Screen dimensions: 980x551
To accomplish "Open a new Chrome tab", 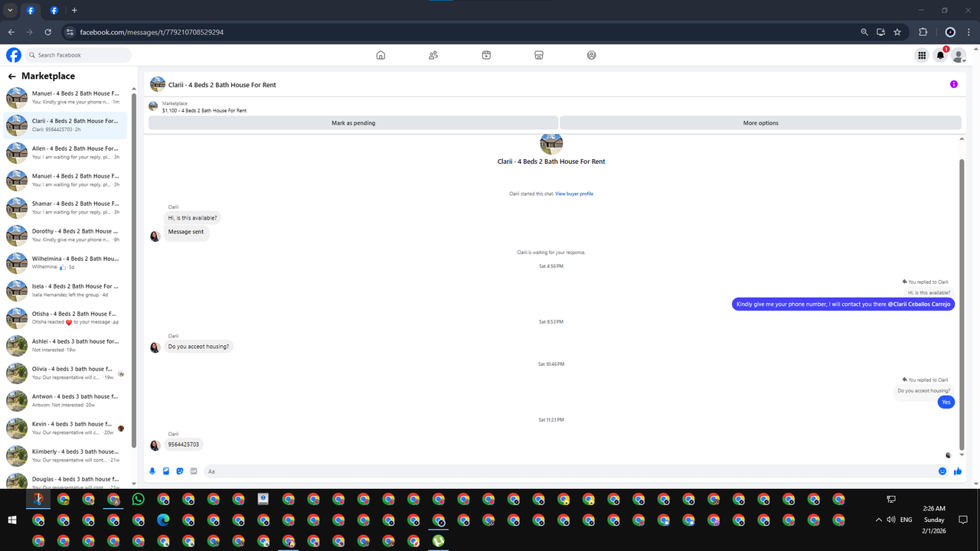I will [74, 10].
